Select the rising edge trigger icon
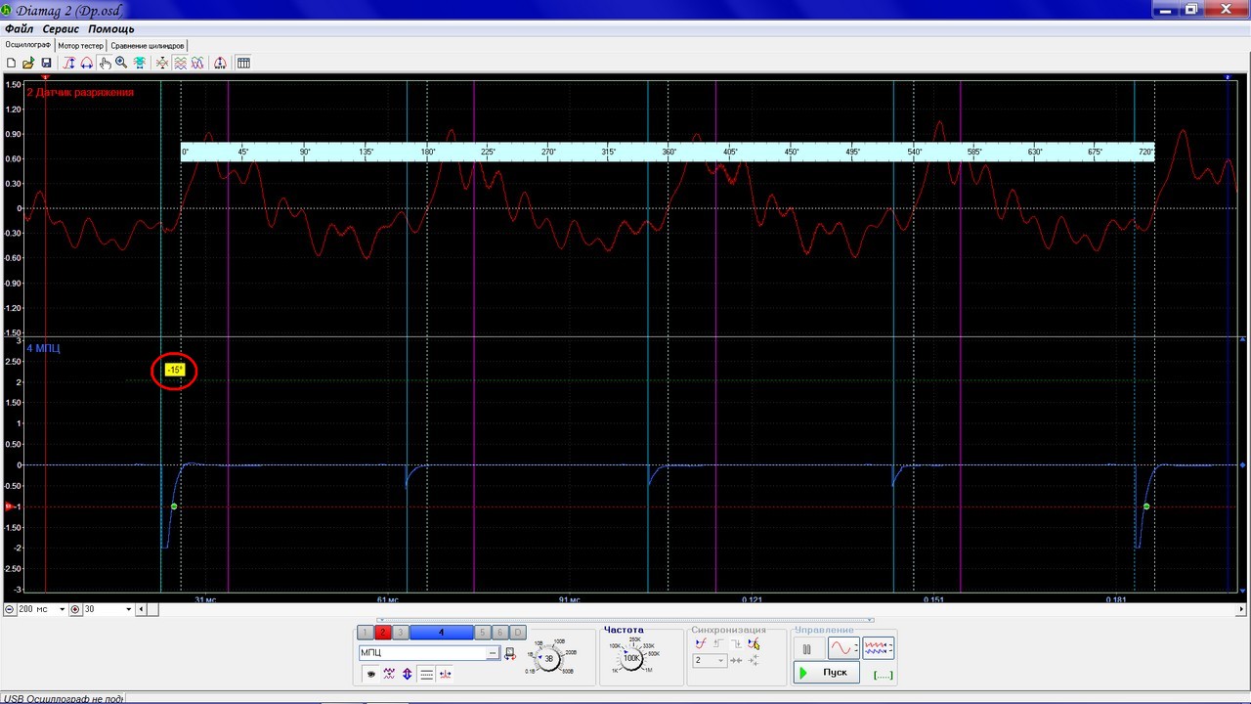The image size is (1251, 704). click(x=717, y=643)
